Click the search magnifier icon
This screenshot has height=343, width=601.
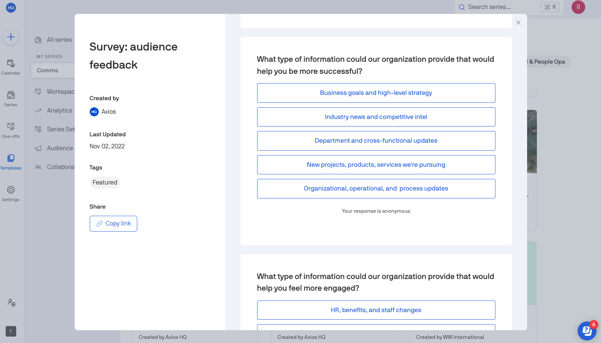(462, 7)
